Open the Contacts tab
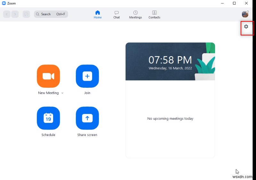This screenshot has width=256, height=180. (x=154, y=14)
